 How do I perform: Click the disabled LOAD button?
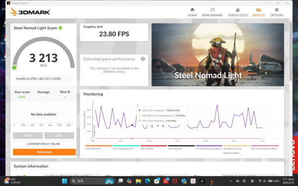click(x=28, y=135)
